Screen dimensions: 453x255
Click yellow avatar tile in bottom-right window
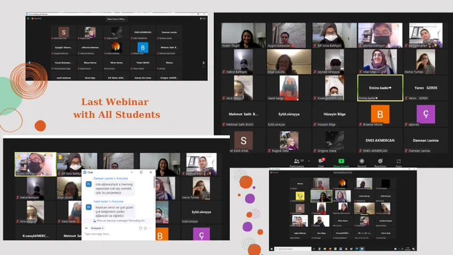300,196
